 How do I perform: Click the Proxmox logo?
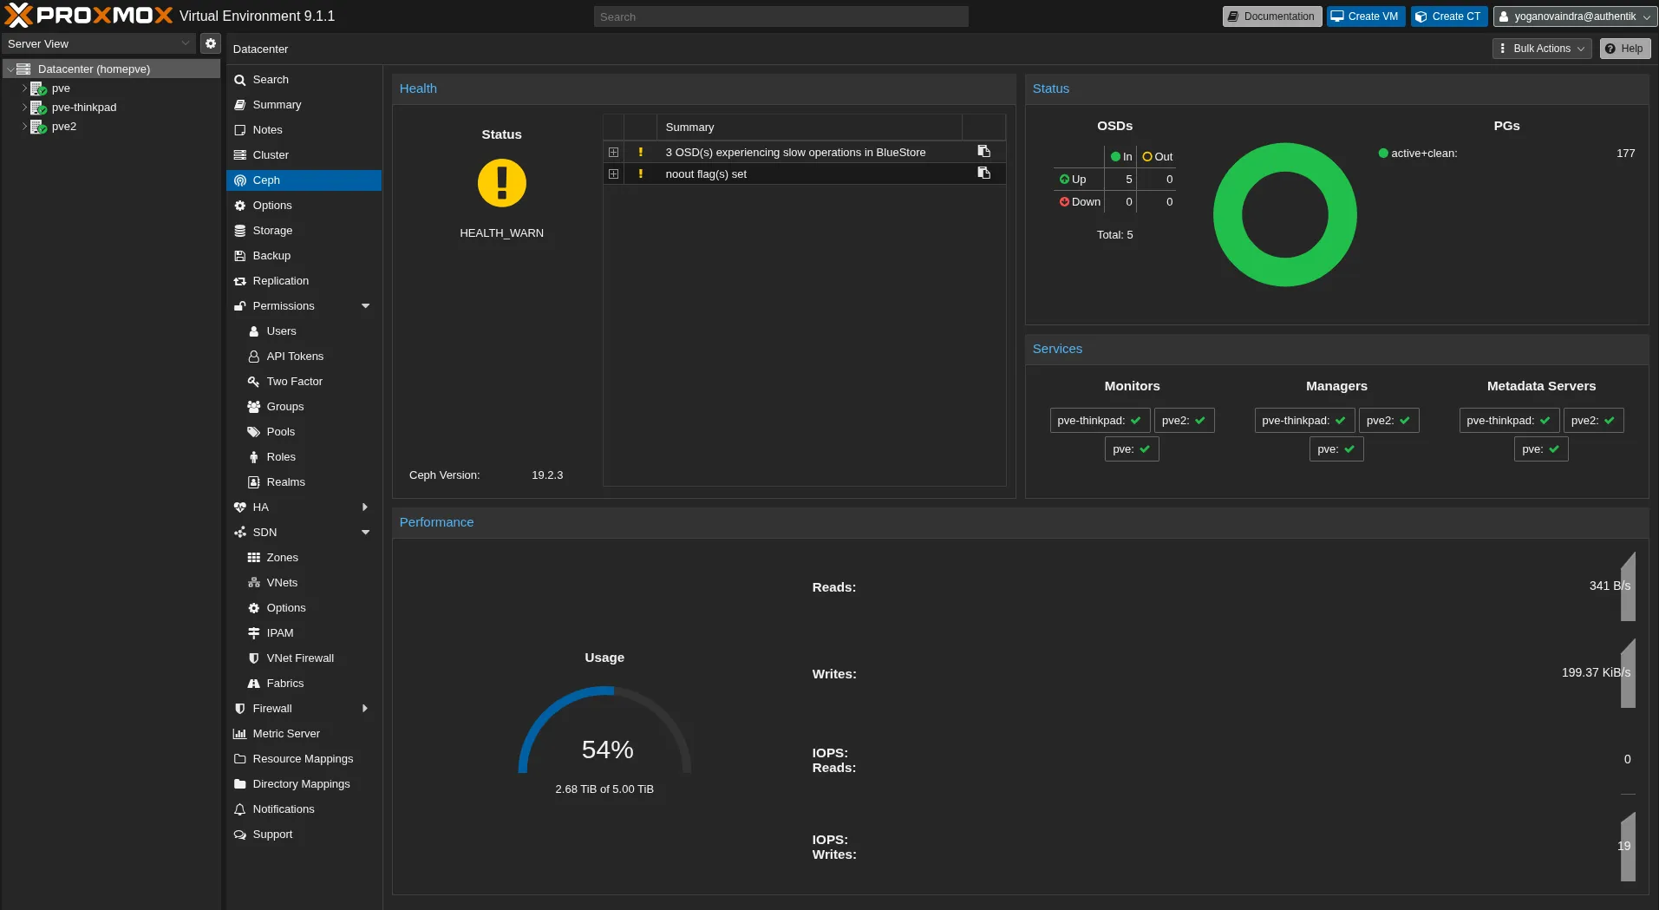point(88,16)
